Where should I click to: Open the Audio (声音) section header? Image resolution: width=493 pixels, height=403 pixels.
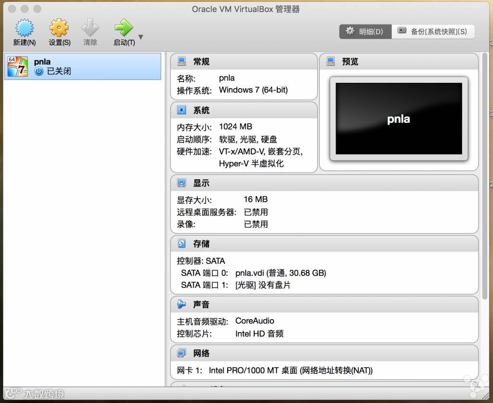324,305
